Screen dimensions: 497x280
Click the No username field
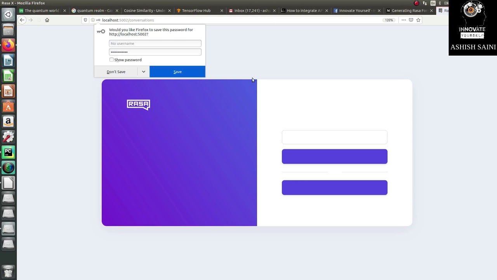tap(155, 44)
